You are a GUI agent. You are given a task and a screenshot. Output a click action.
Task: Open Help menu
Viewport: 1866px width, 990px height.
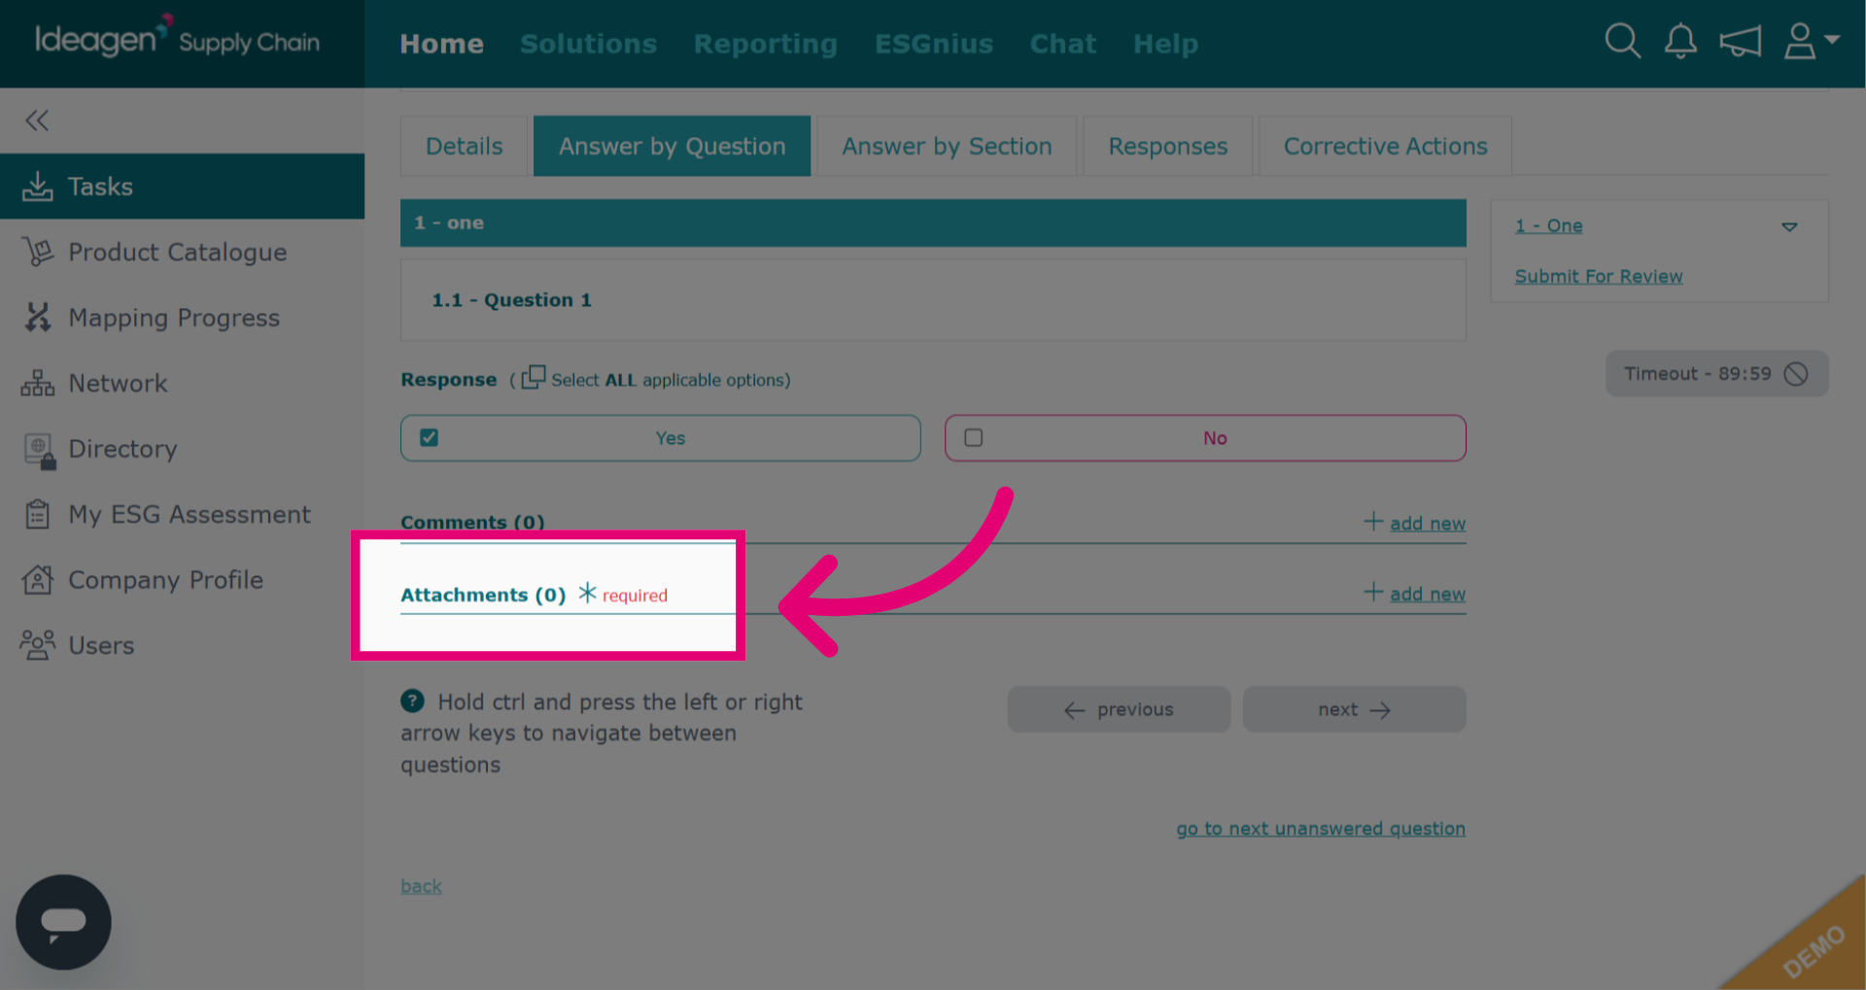tap(1165, 44)
